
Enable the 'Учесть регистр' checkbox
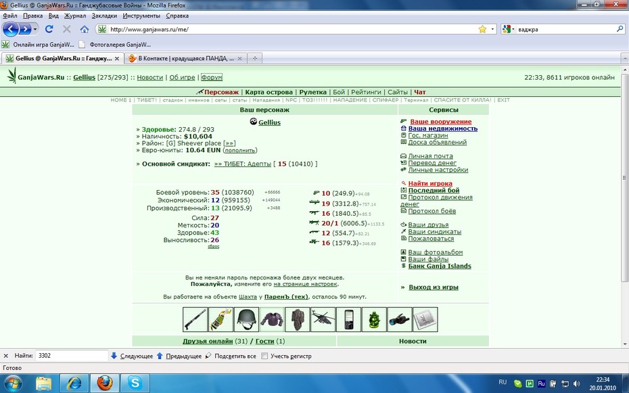tap(264, 356)
